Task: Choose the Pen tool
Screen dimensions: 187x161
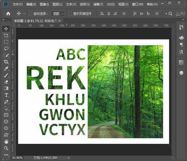Action: (6, 102)
